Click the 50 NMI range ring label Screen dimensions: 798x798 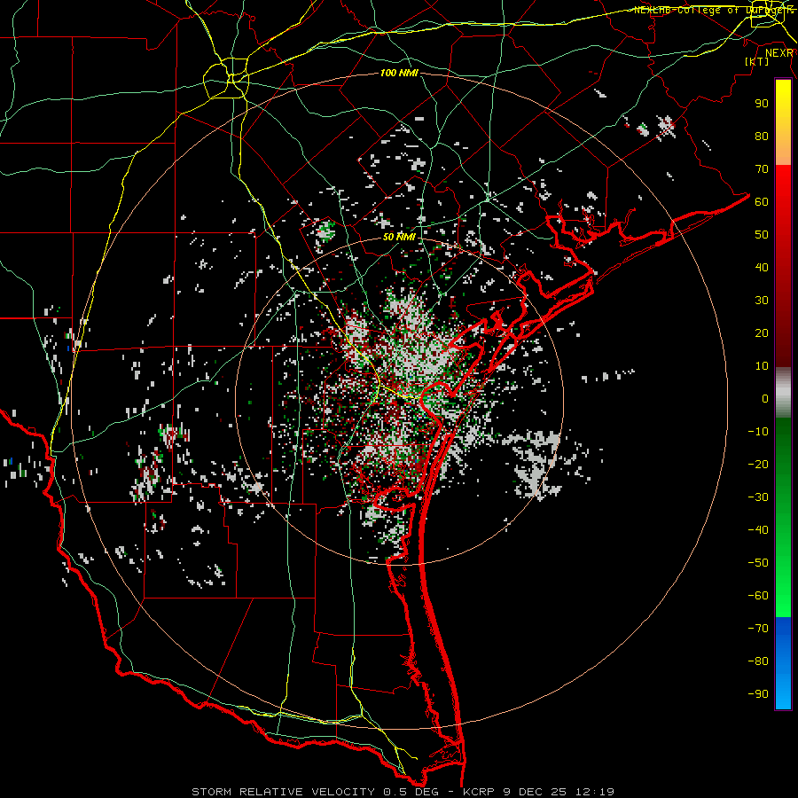coord(399,237)
